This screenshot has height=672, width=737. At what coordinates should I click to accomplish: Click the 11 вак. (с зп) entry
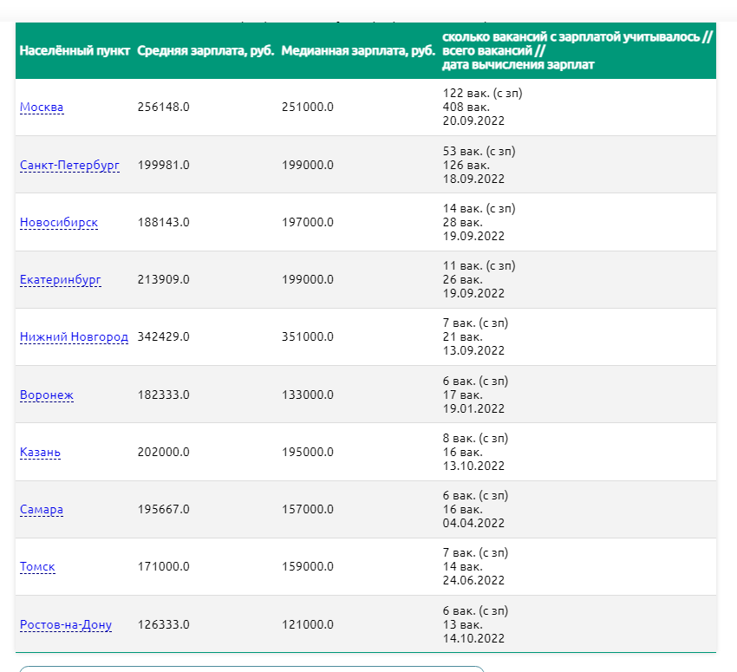(x=479, y=266)
